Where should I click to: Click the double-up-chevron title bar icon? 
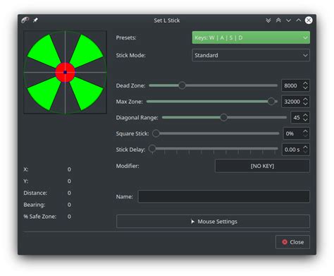pyautogui.click(x=278, y=20)
